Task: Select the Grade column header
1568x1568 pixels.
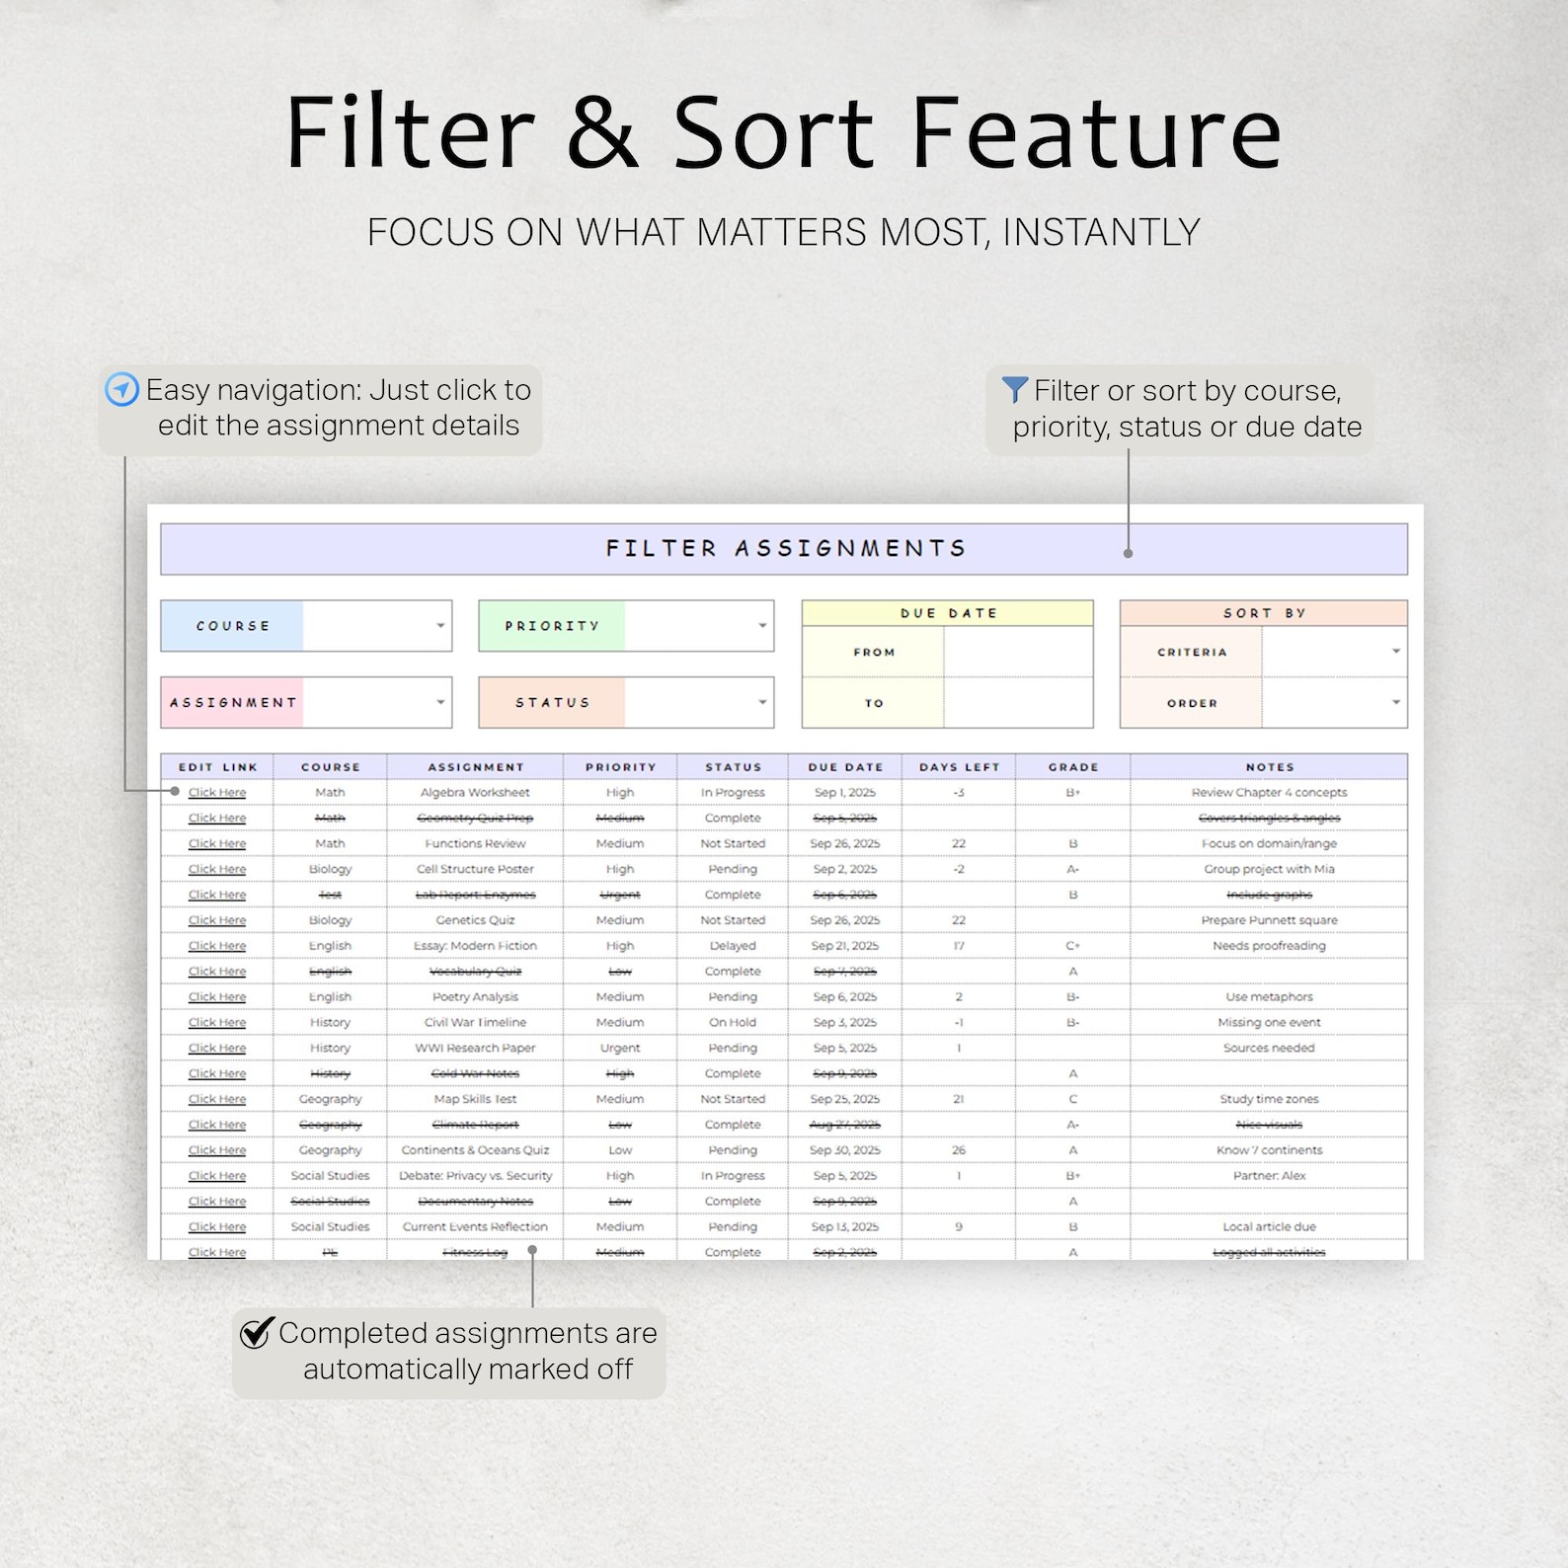Action: [x=1073, y=767]
